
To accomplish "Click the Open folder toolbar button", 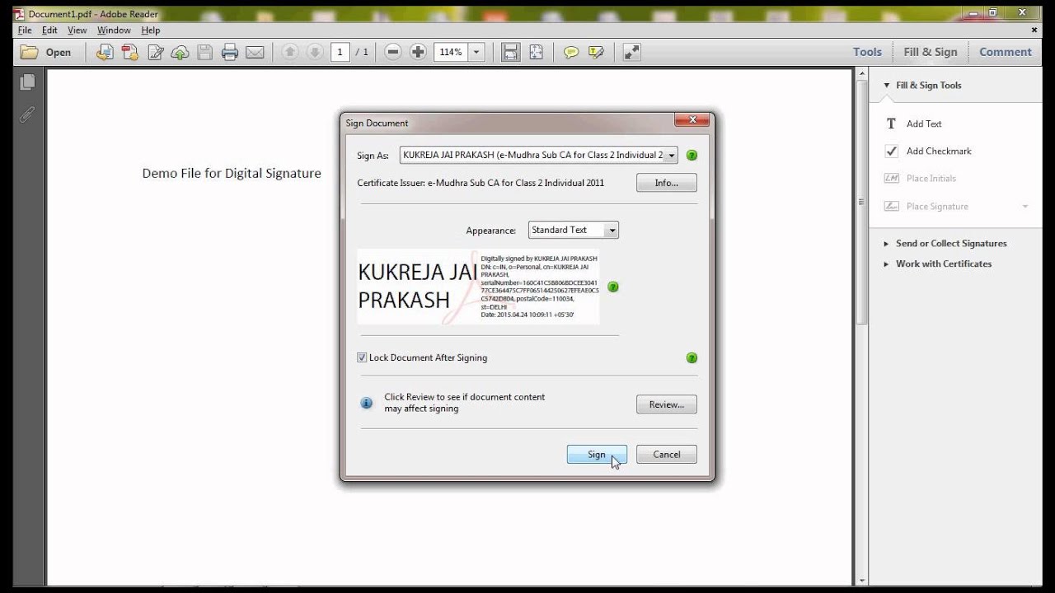I will (x=46, y=52).
